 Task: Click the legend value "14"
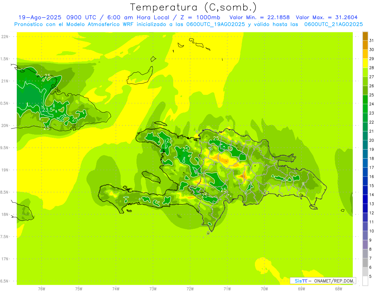(x=372, y=195)
